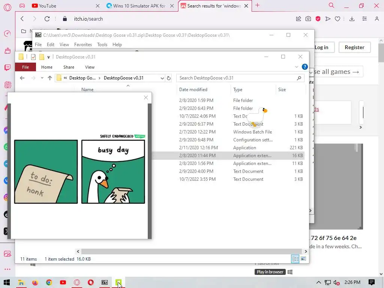Click the Opera ad blocker shield icon

pyautogui.click(x=318, y=19)
